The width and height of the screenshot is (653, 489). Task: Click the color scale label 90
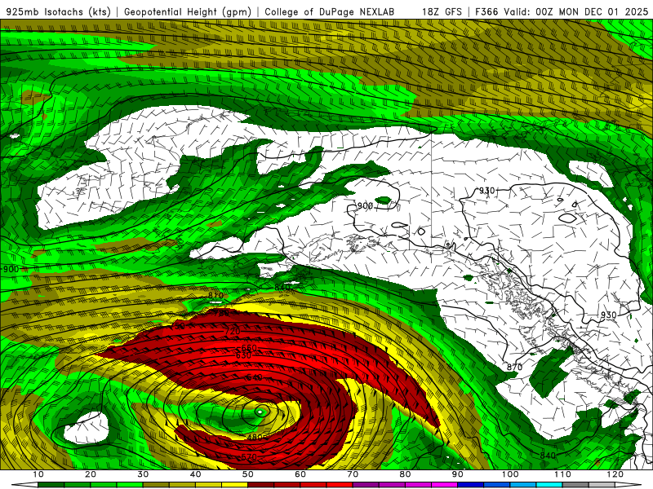(x=458, y=474)
